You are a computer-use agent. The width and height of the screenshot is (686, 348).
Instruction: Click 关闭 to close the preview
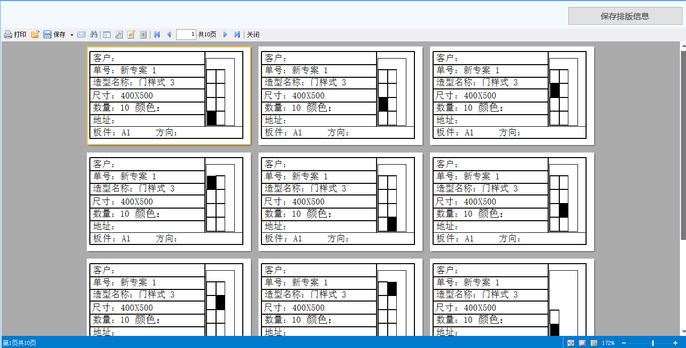(253, 34)
